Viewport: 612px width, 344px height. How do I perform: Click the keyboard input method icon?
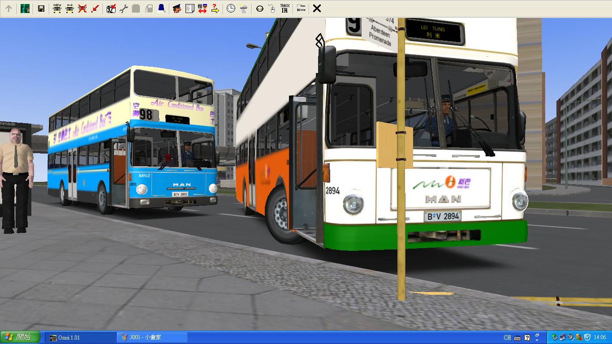pos(517,338)
